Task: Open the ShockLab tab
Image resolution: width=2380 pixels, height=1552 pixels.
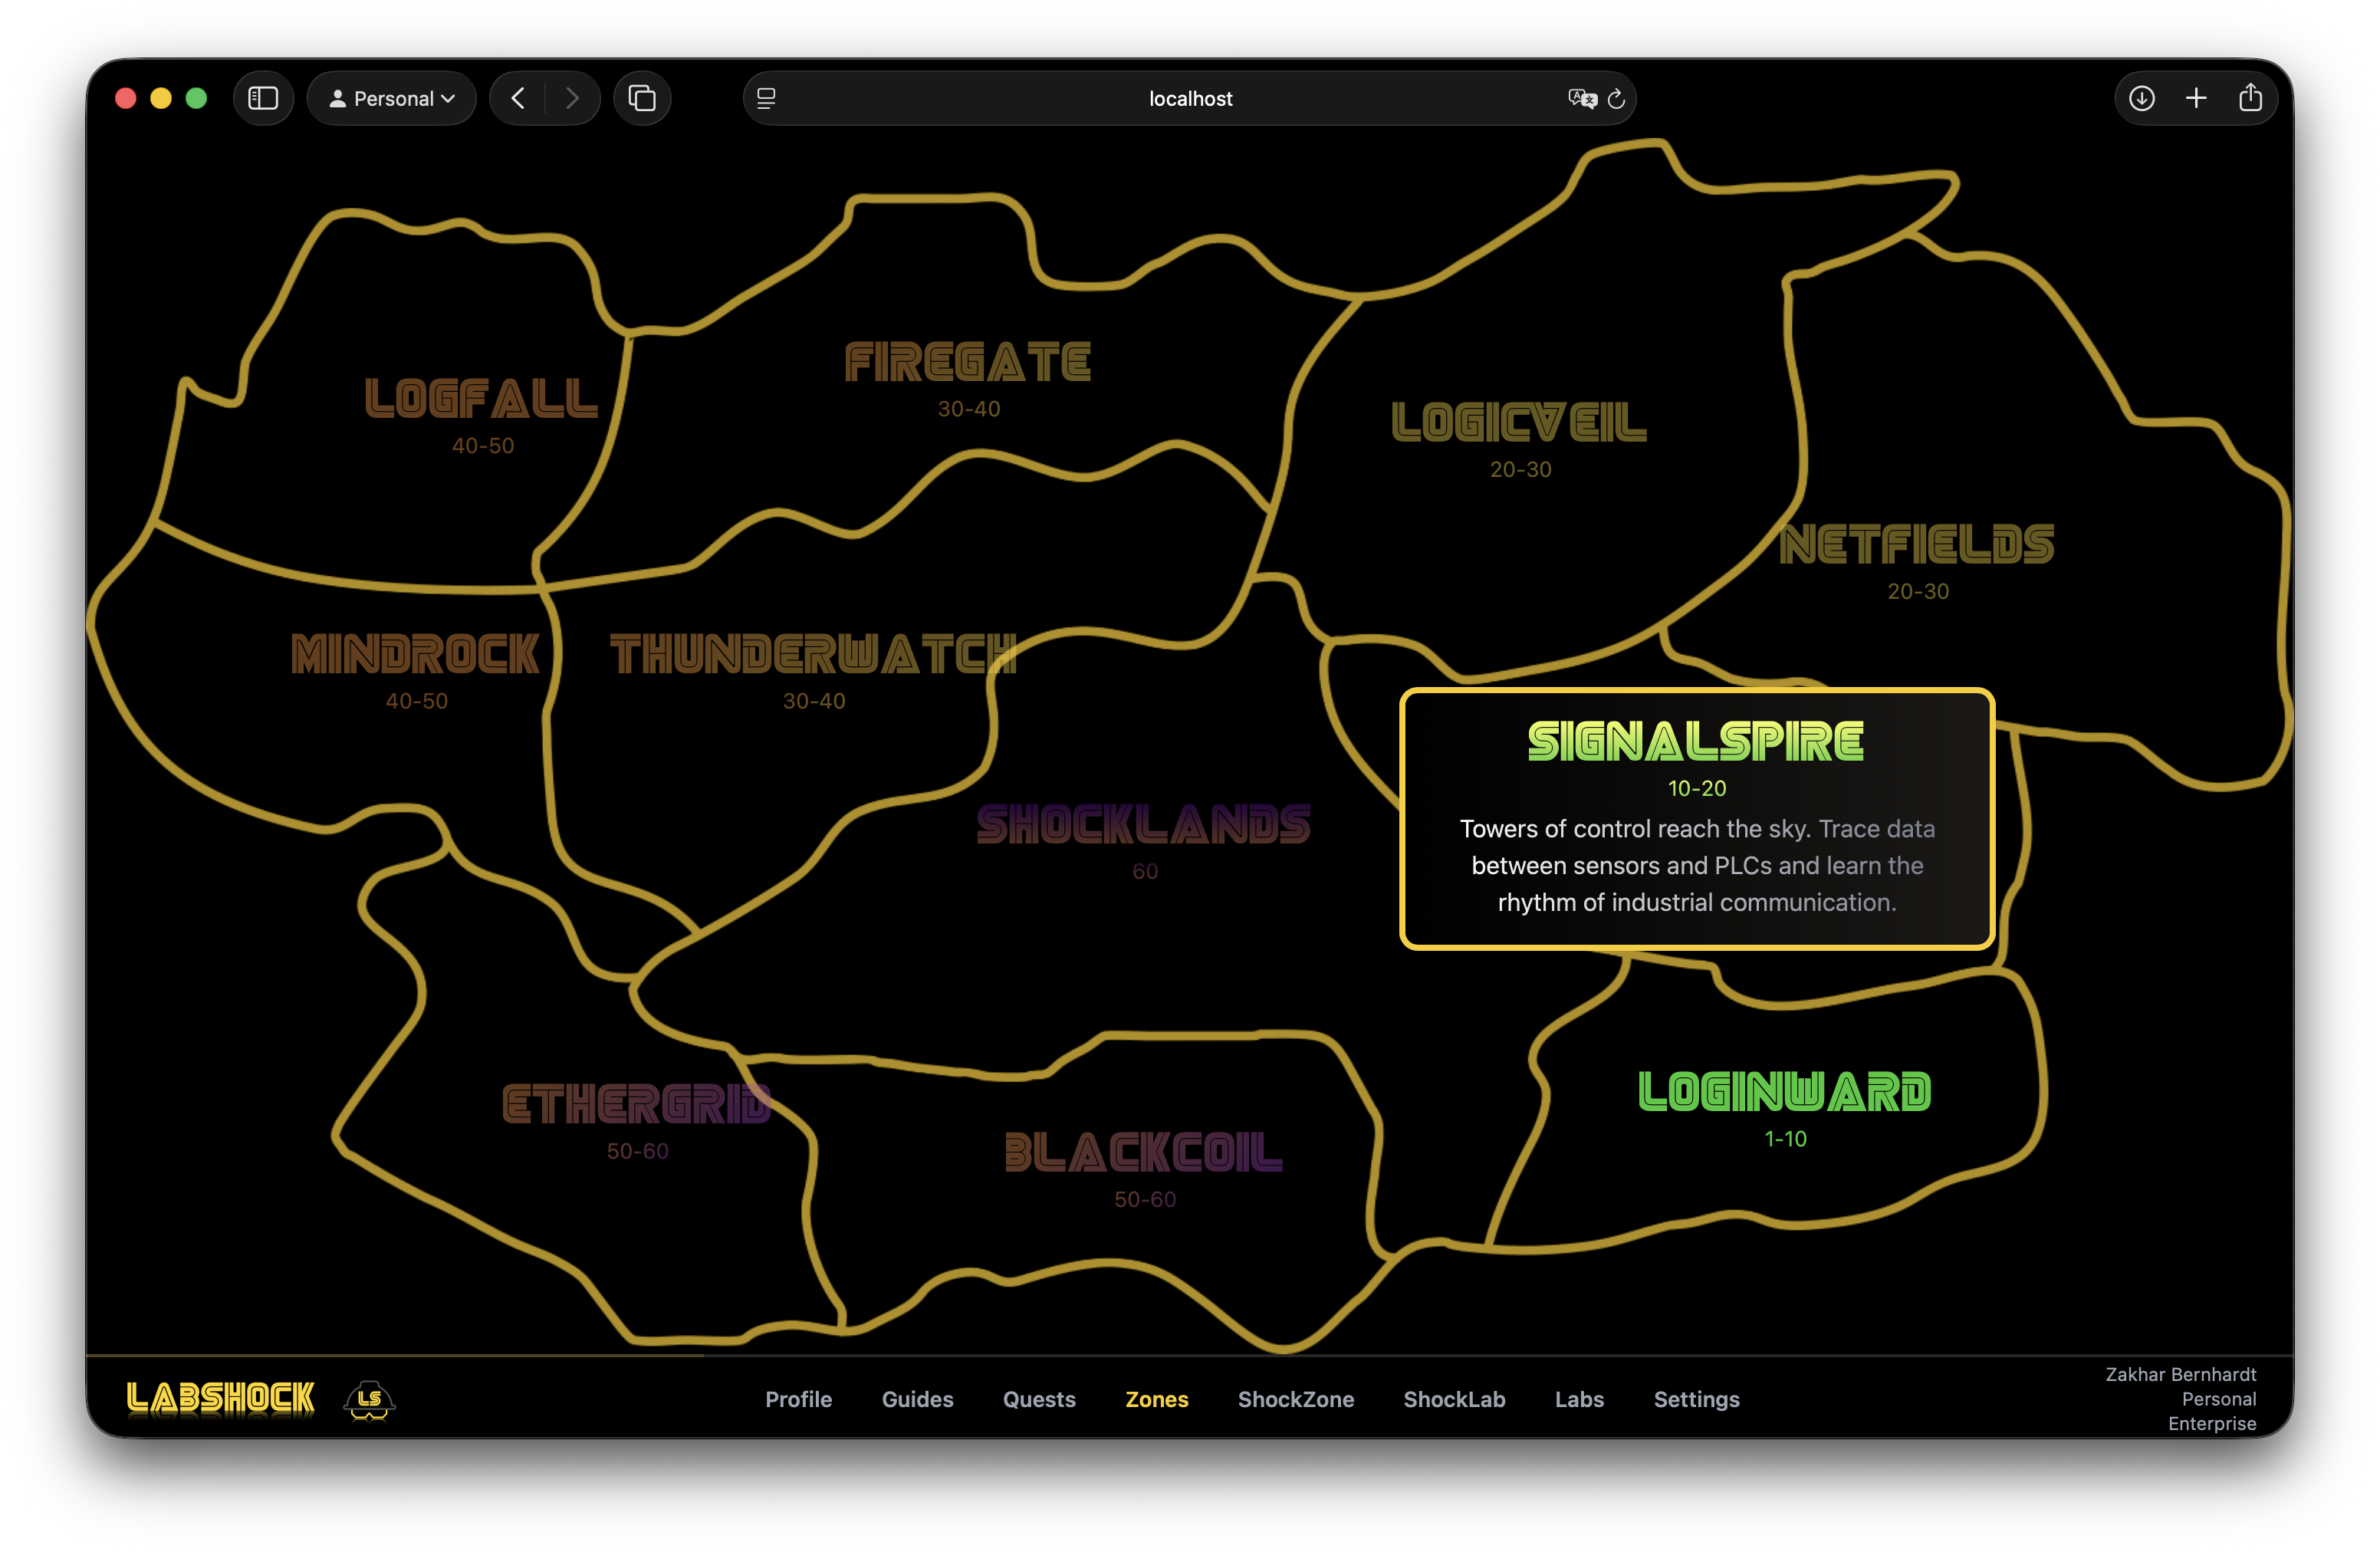Action: 1454,1399
